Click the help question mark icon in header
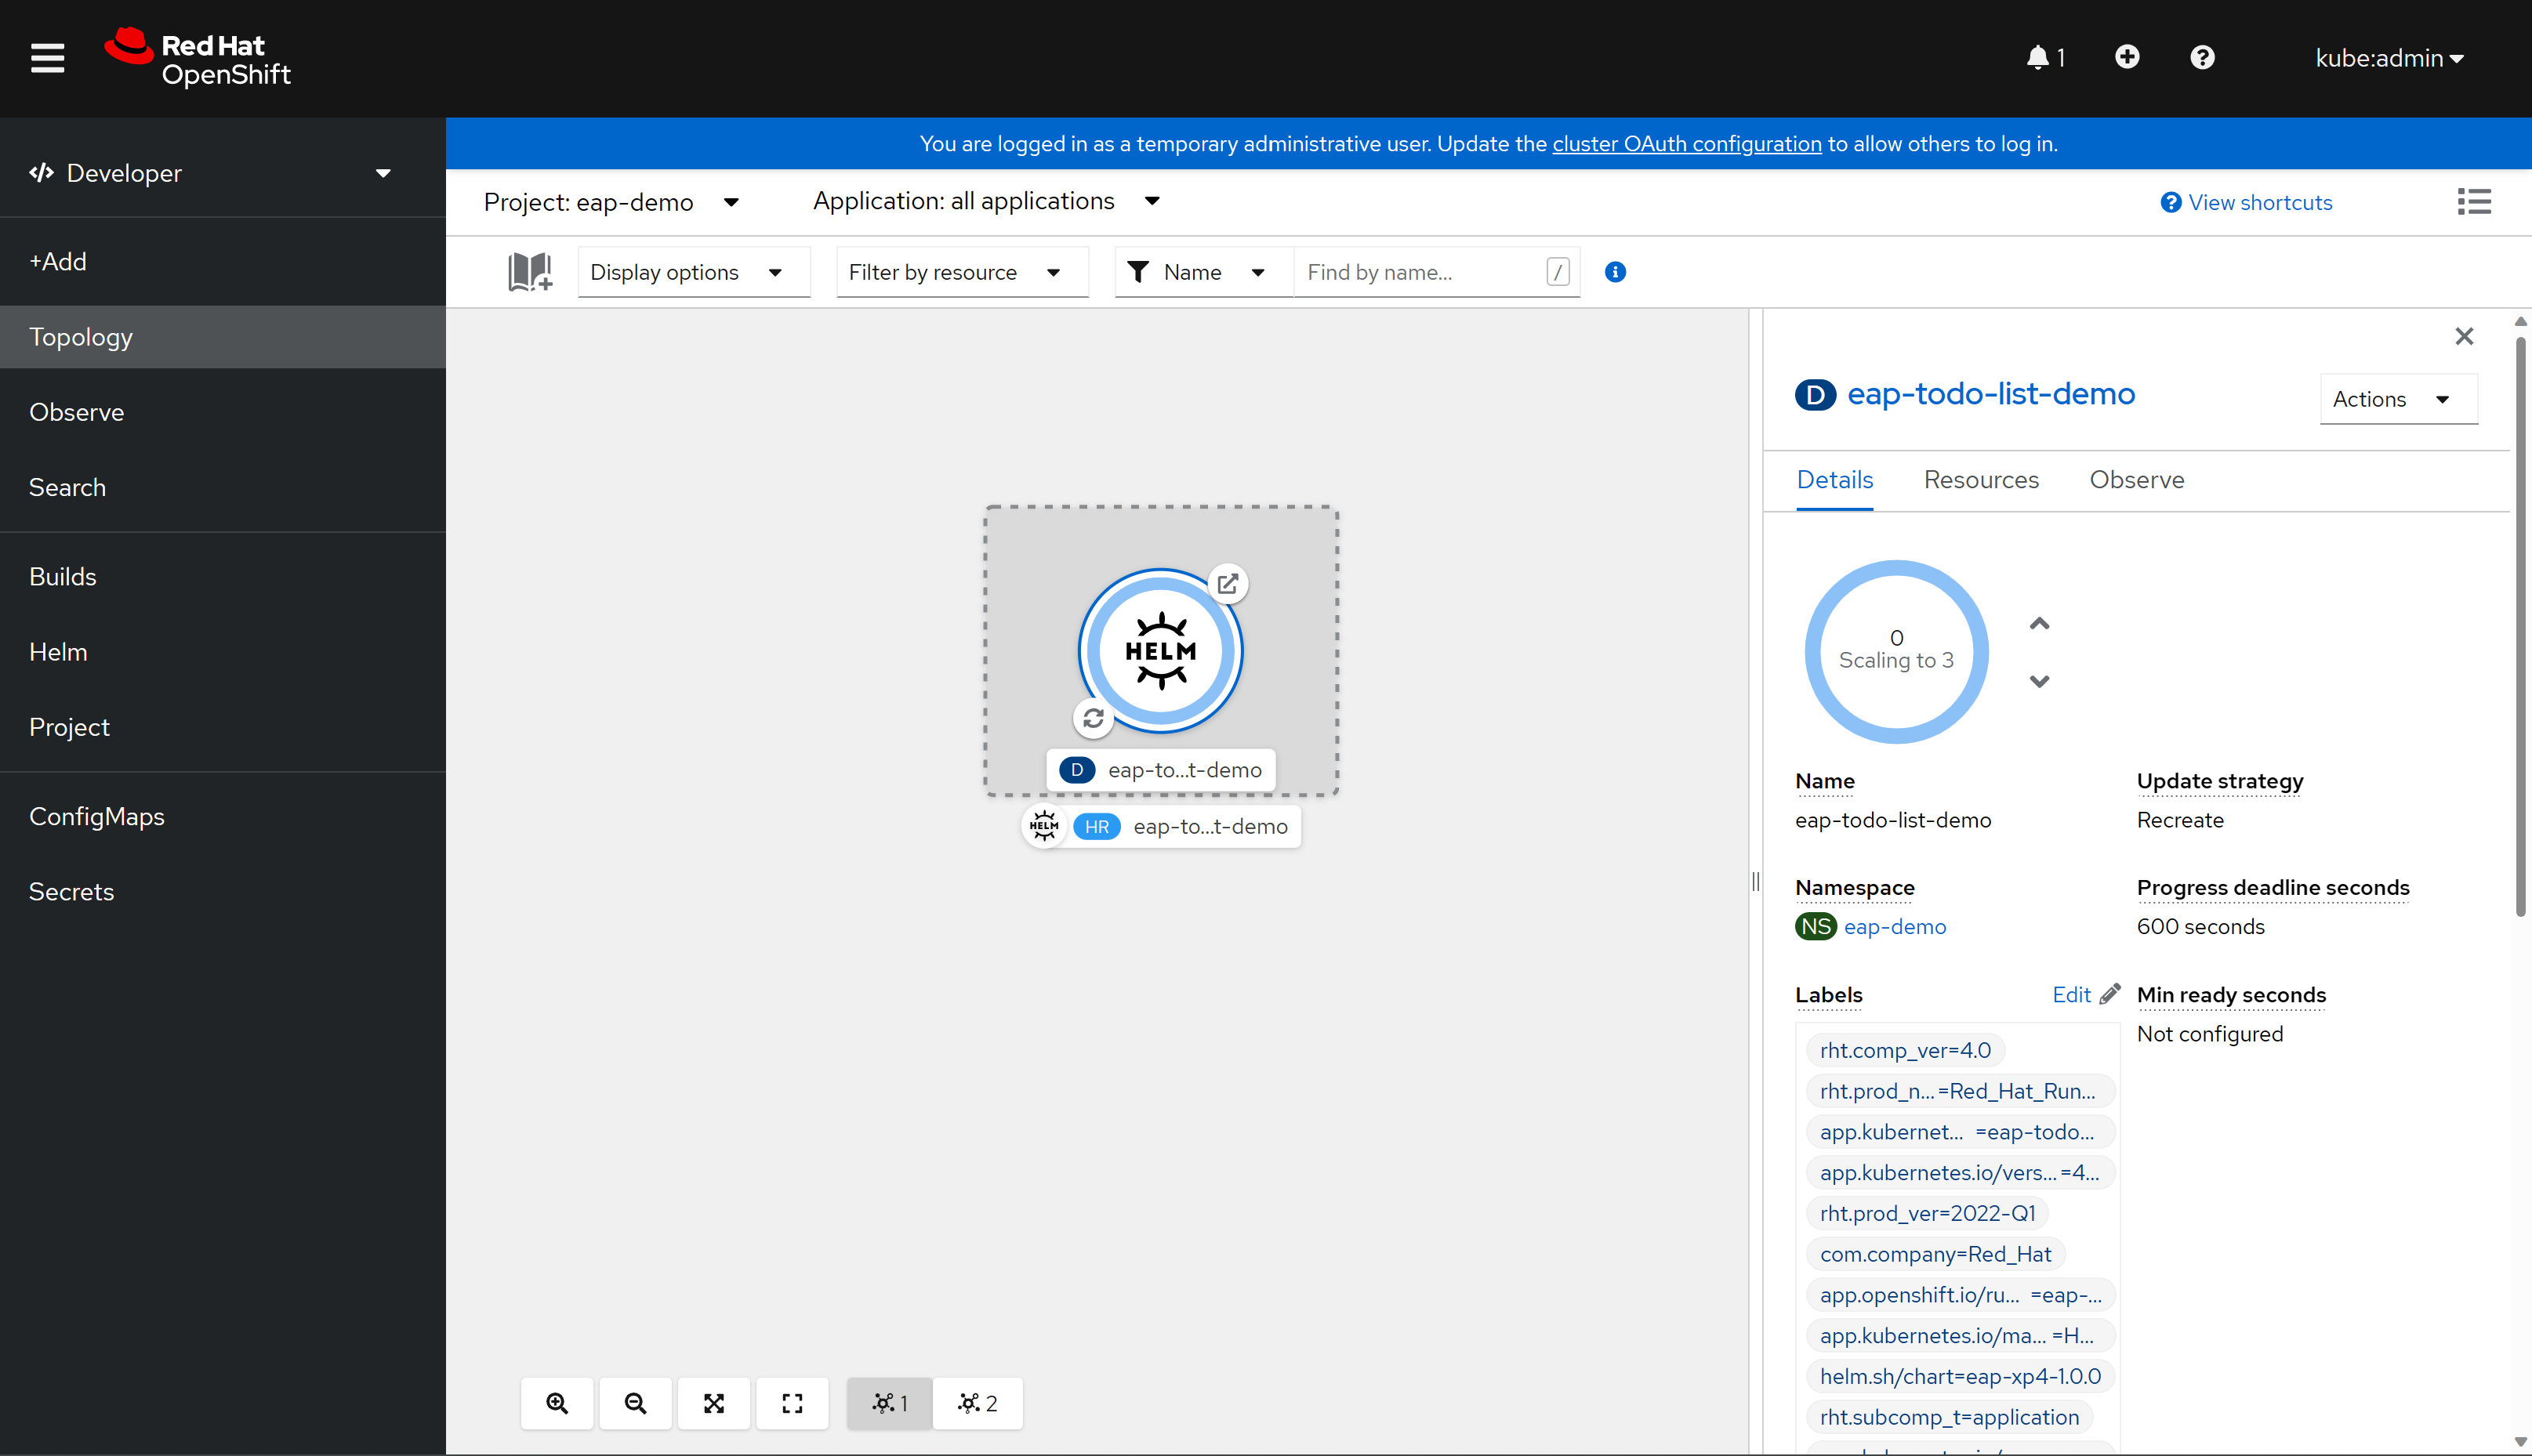The height and width of the screenshot is (1456, 2532). pyautogui.click(x=2202, y=57)
